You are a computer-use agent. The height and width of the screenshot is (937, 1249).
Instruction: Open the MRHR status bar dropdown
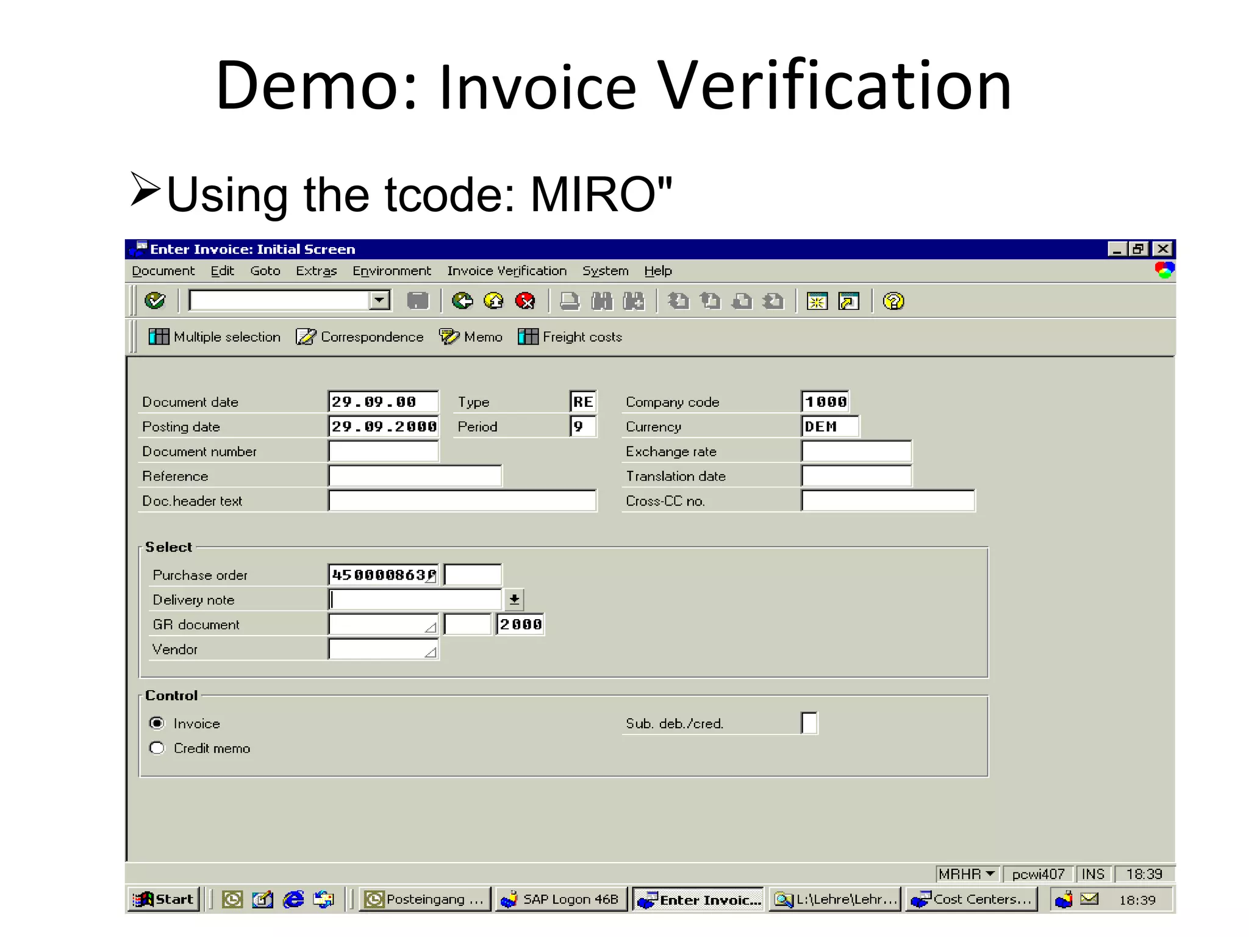click(x=967, y=874)
